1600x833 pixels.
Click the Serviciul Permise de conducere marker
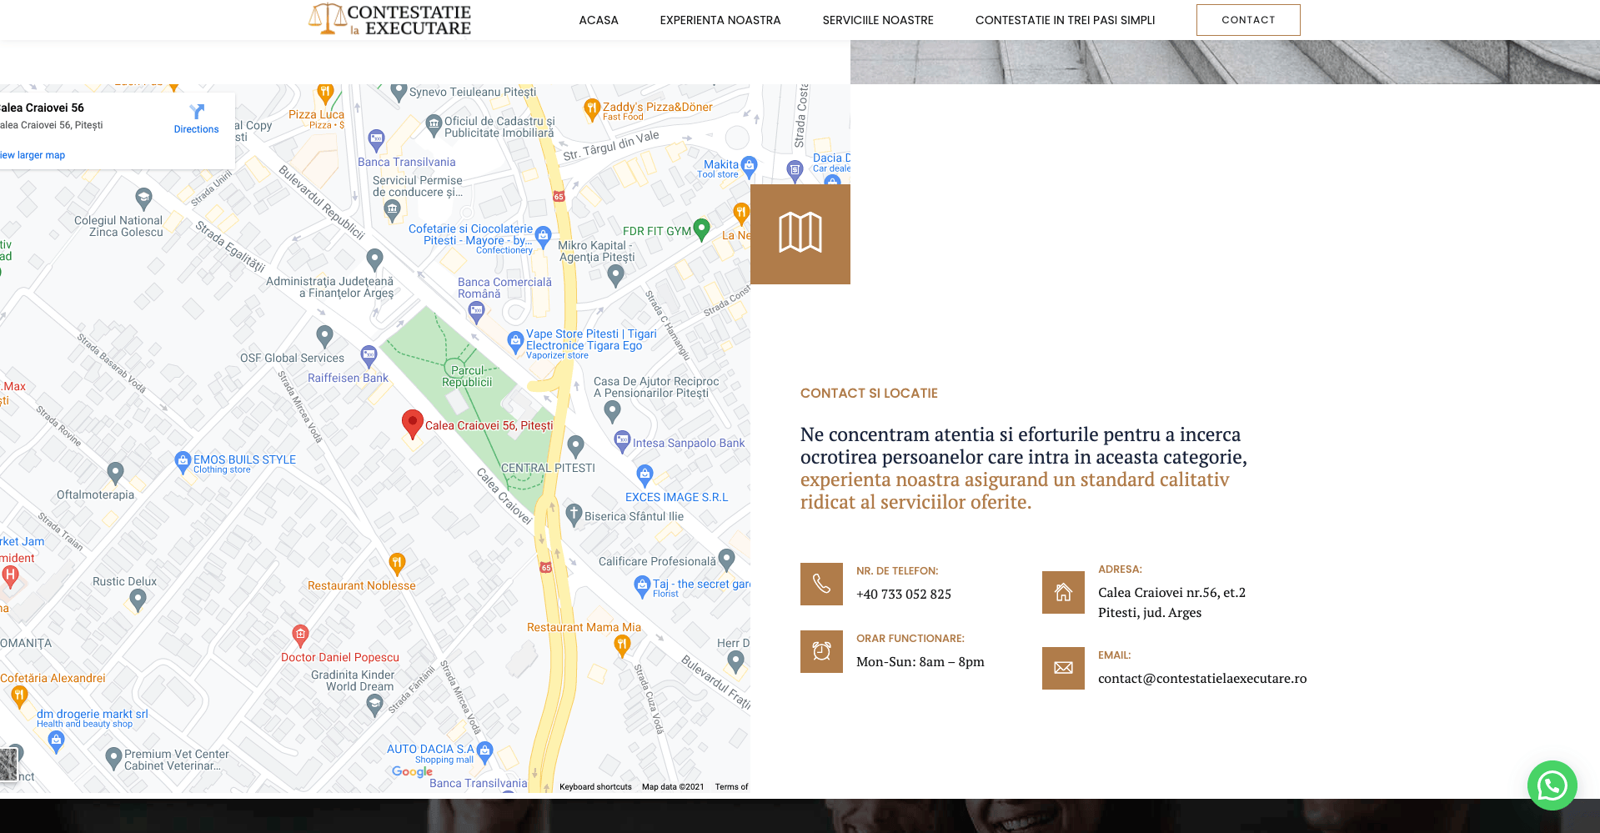[x=393, y=210]
